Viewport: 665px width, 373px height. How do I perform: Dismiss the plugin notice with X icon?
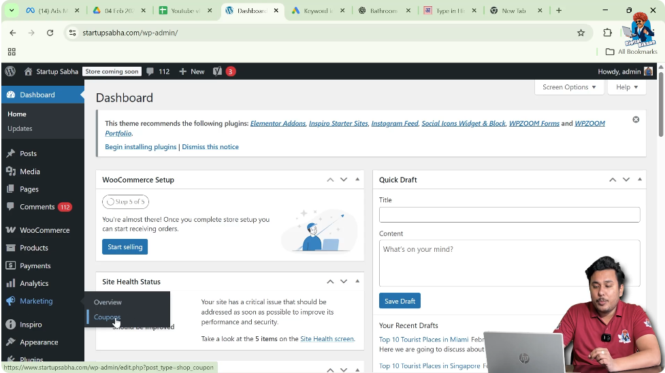(x=636, y=120)
